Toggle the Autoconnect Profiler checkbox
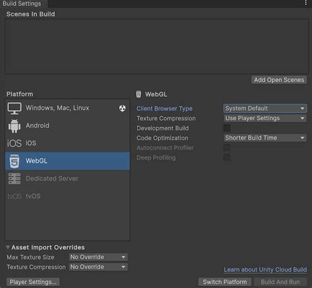This screenshot has width=312, height=288. [227, 148]
